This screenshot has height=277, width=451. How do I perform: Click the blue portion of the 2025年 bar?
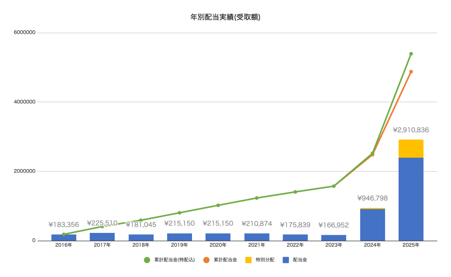click(411, 199)
